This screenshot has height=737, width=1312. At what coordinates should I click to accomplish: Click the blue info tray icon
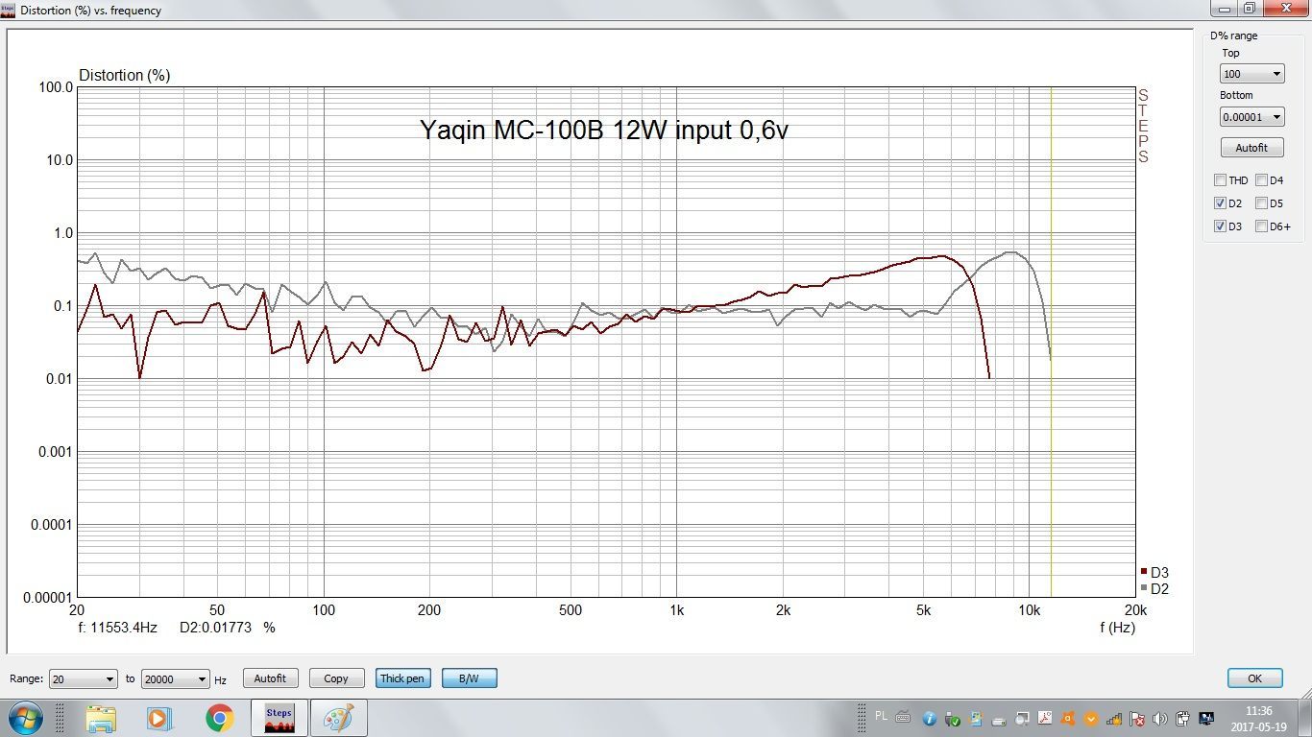930,719
